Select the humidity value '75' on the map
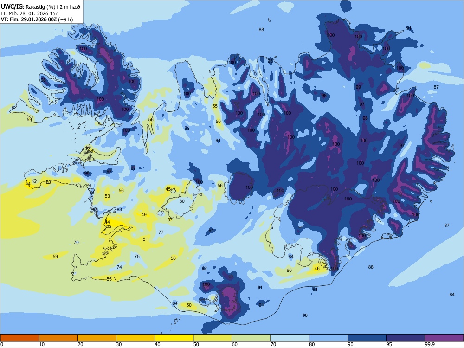 click(137, 256)
